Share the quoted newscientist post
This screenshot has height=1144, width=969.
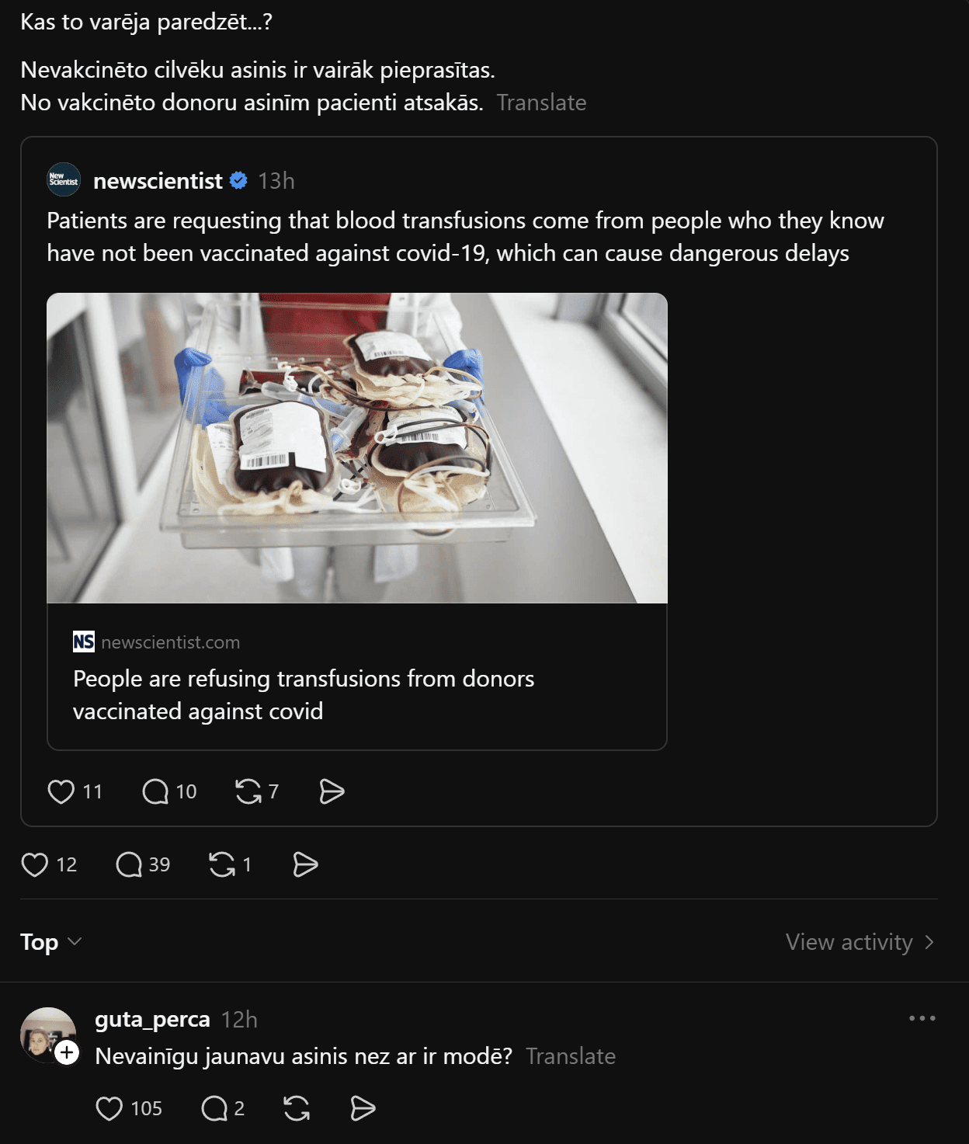pos(332,791)
